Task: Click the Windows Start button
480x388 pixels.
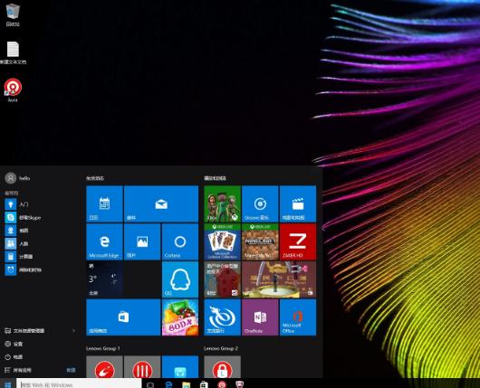Action: click(x=7, y=384)
